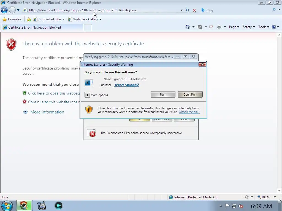Open the Safety menu
The image size is (282, 211).
click(x=249, y=27)
